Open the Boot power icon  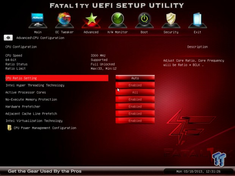pos(144,20)
